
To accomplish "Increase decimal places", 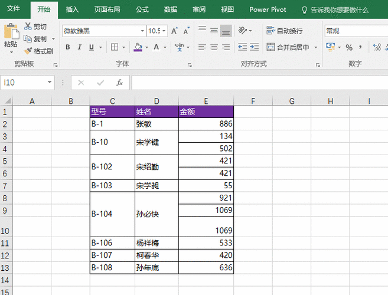I will point(377,47).
